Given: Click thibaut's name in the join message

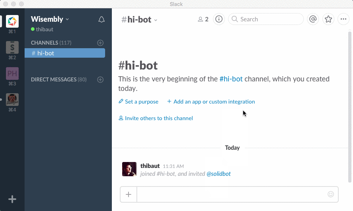Looking at the screenshot, I should 150,166.
